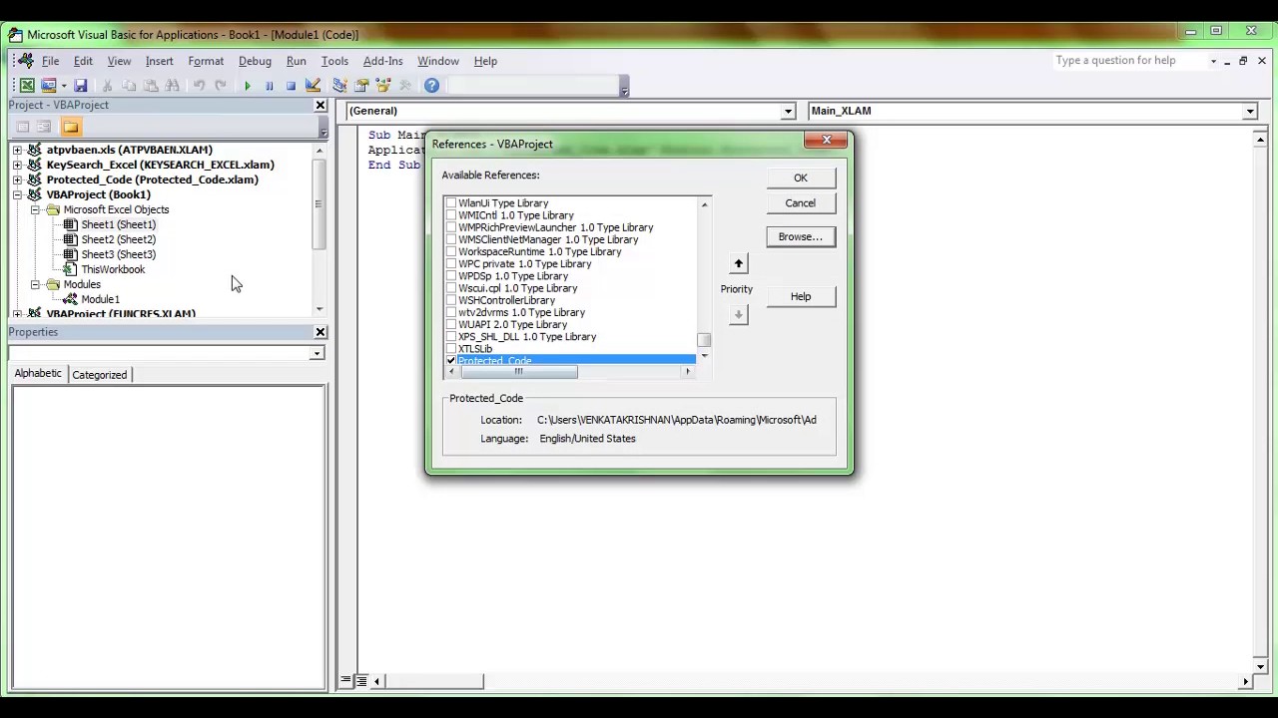The image size is (1278, 718).
Task: Open the File menu
Action: point(50,61)
